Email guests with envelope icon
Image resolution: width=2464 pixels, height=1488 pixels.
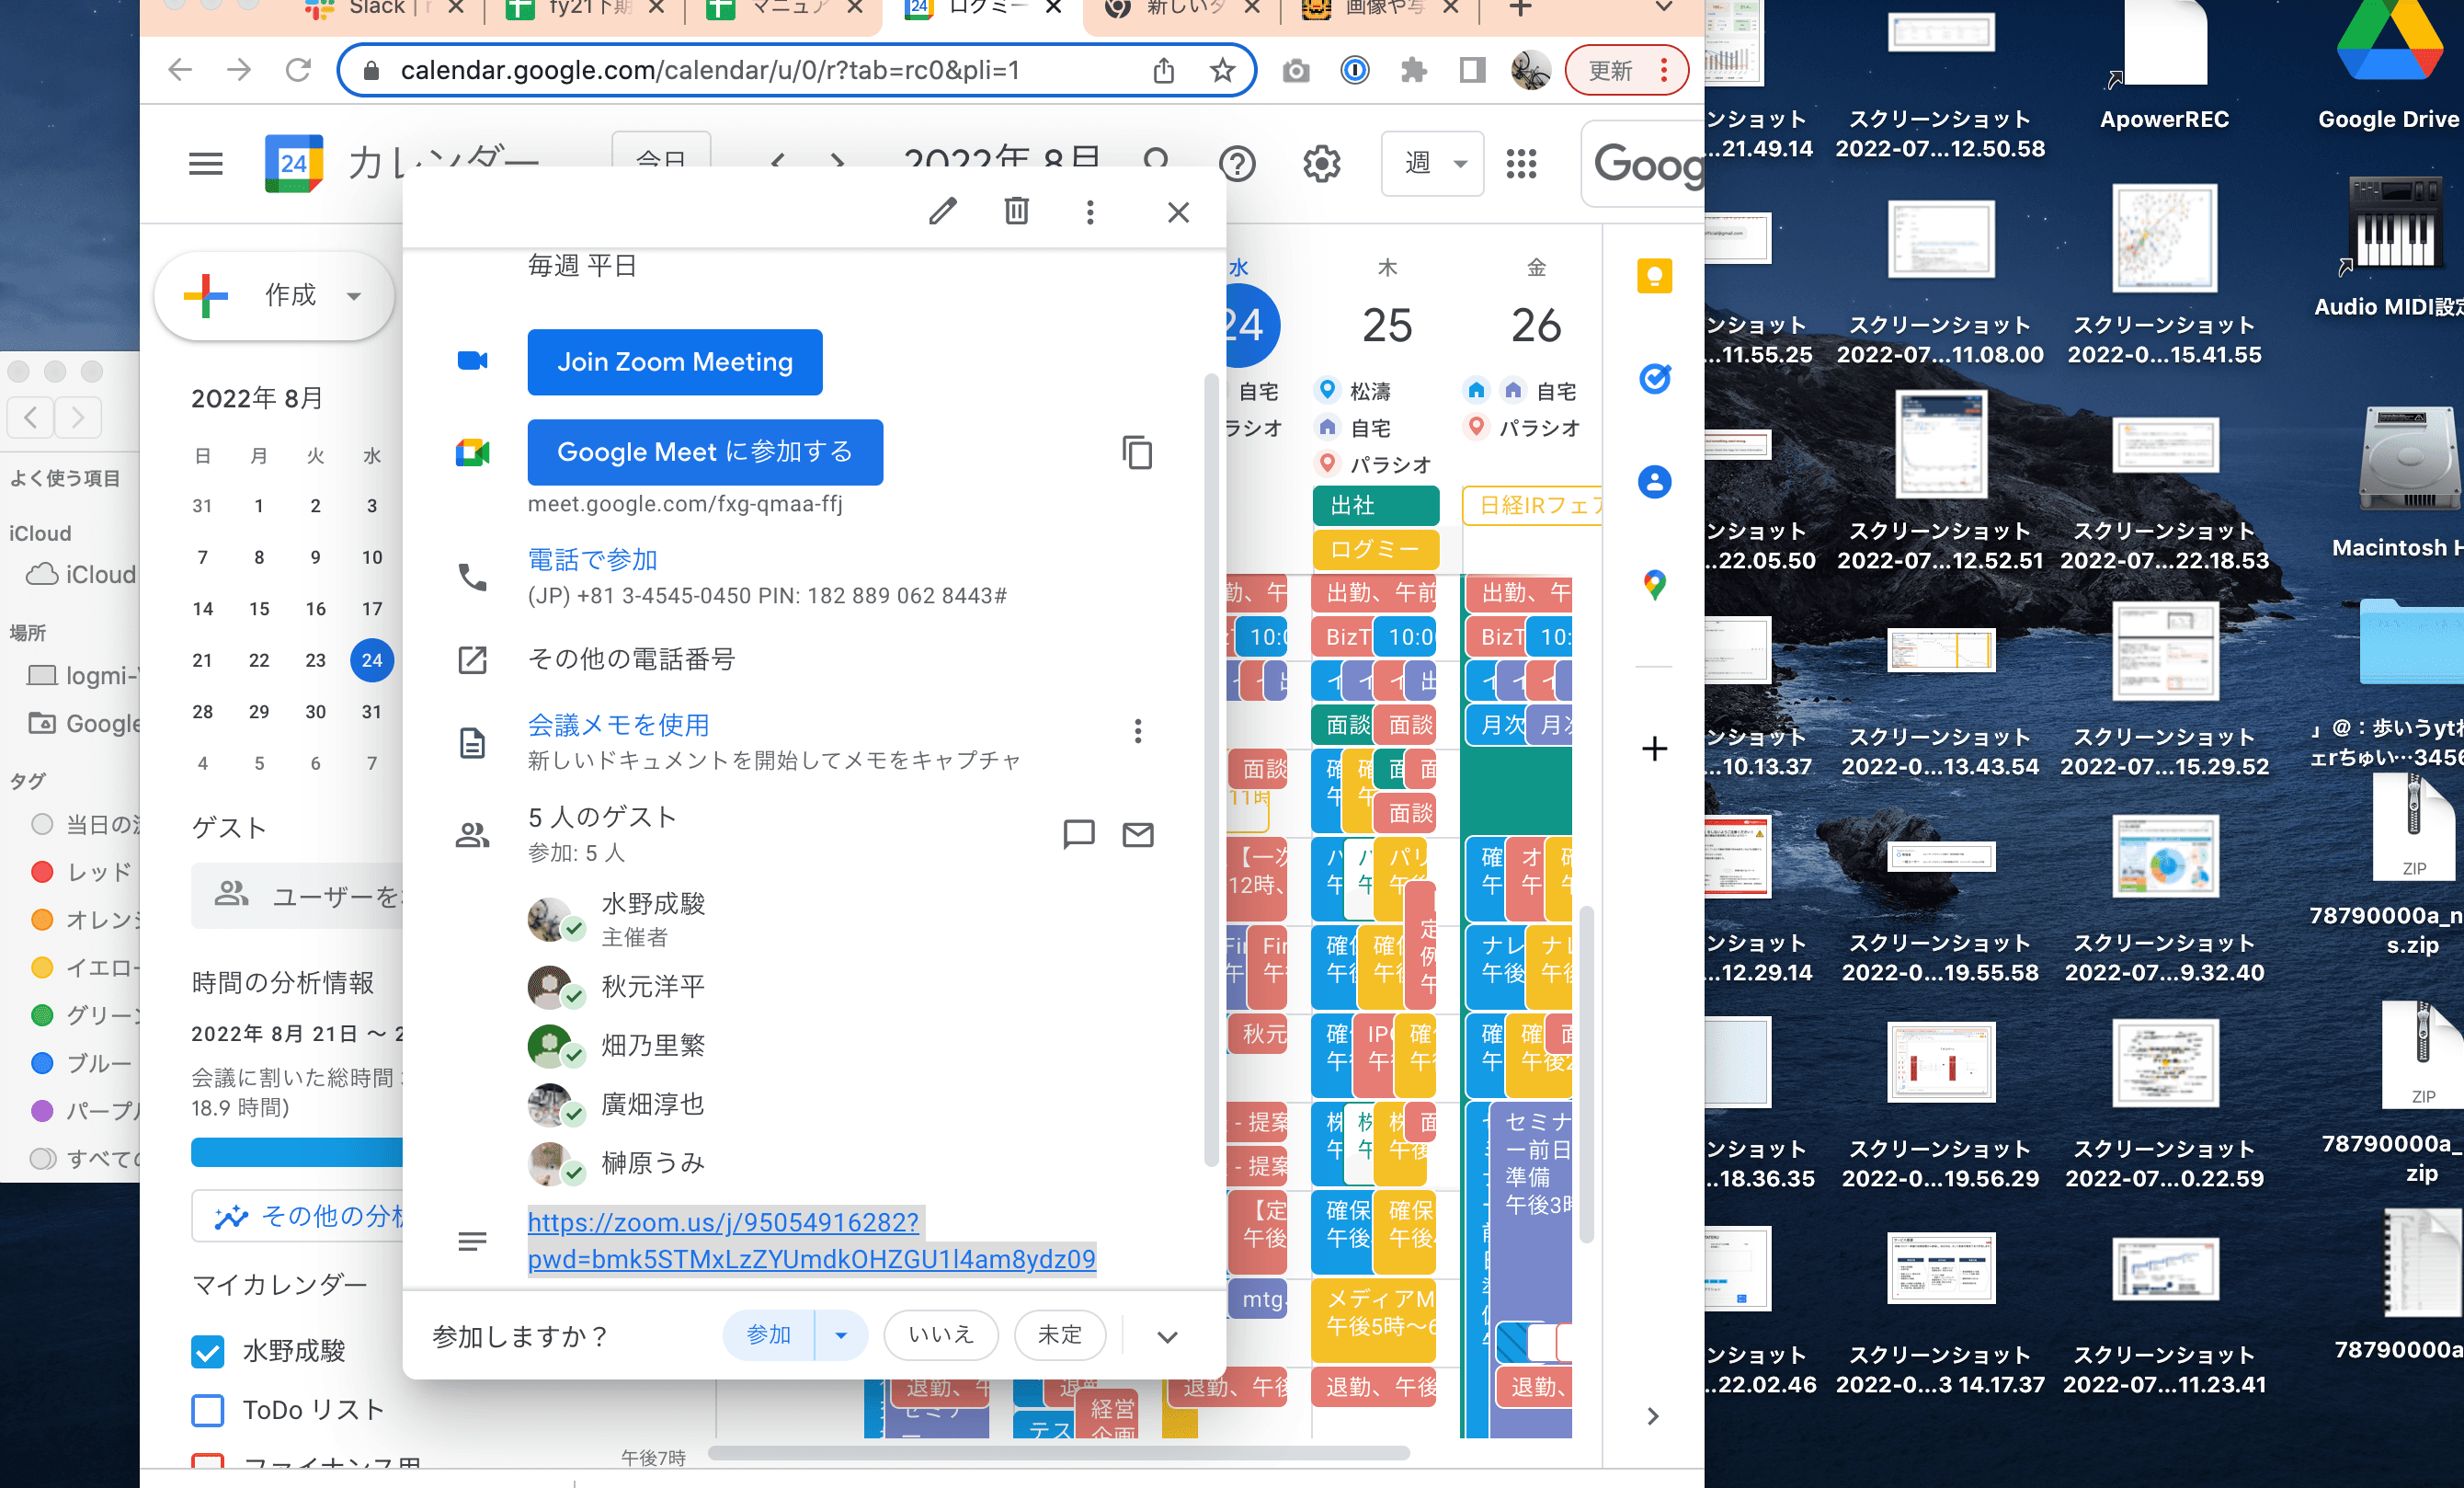click(x=1138, y=834)
